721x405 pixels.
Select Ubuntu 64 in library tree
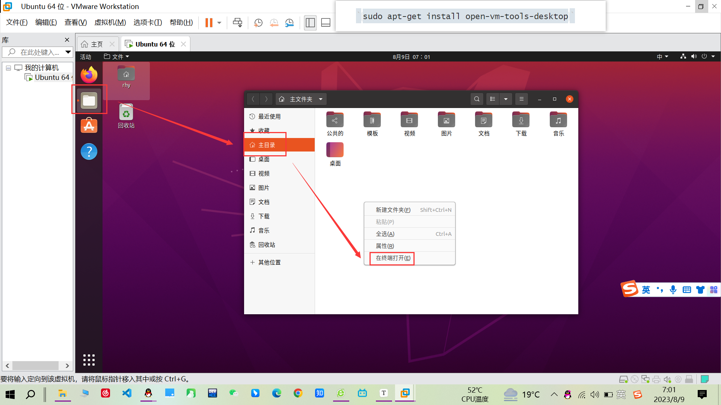click(x=48, y=77)
